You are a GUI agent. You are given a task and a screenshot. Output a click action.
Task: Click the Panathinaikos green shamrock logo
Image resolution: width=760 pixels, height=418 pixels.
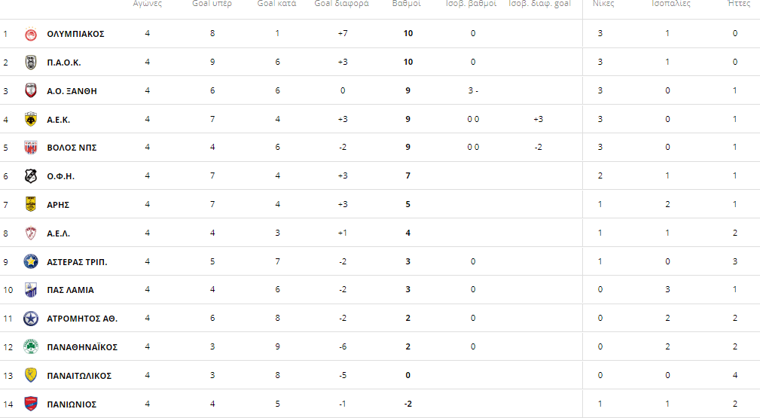tap(31, 346)
